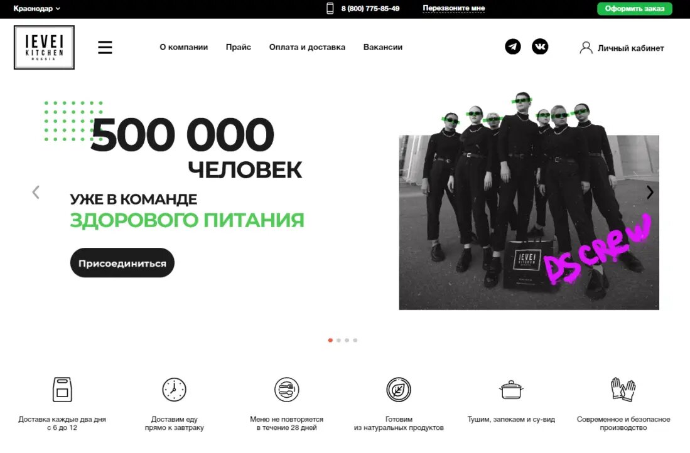690x453 pixels.
Task: Go to previous slide with left arrow
Action: [x=36, y=192]
